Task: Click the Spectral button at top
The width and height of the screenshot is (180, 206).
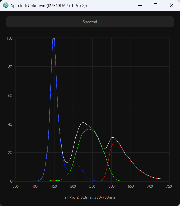Action: (x=90, y=22)
